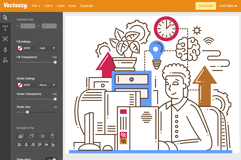This screenshot has height=160, width=241.
Task: Activate the Text tool in the left toolbar
Action: [x=5, y=28]
